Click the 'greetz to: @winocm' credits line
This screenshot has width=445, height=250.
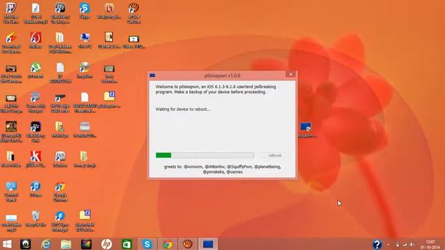pos(222,169)
